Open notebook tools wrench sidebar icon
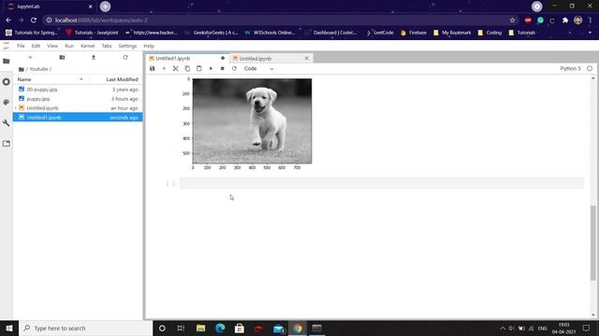This screenshot has width=599, height=336. pos(7,122)
